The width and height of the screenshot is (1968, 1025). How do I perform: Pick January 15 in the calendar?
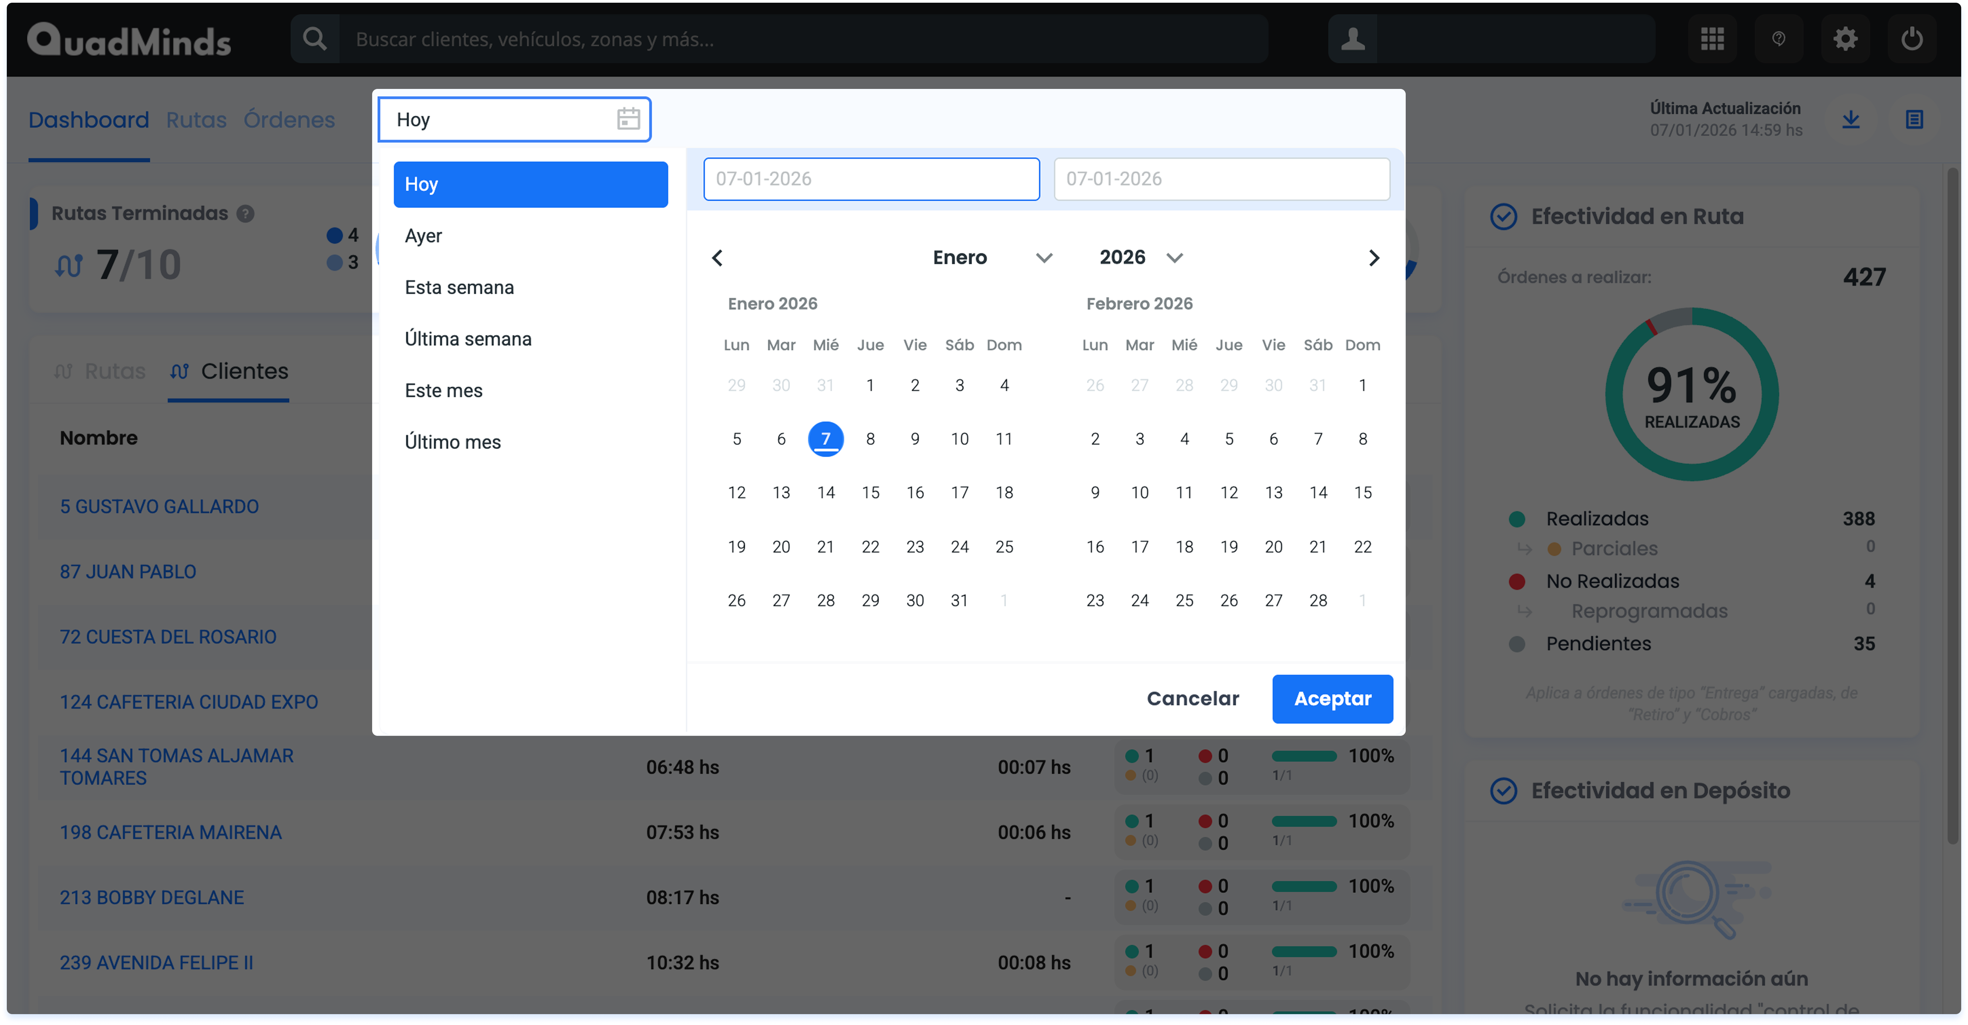[x=870, y=492]
